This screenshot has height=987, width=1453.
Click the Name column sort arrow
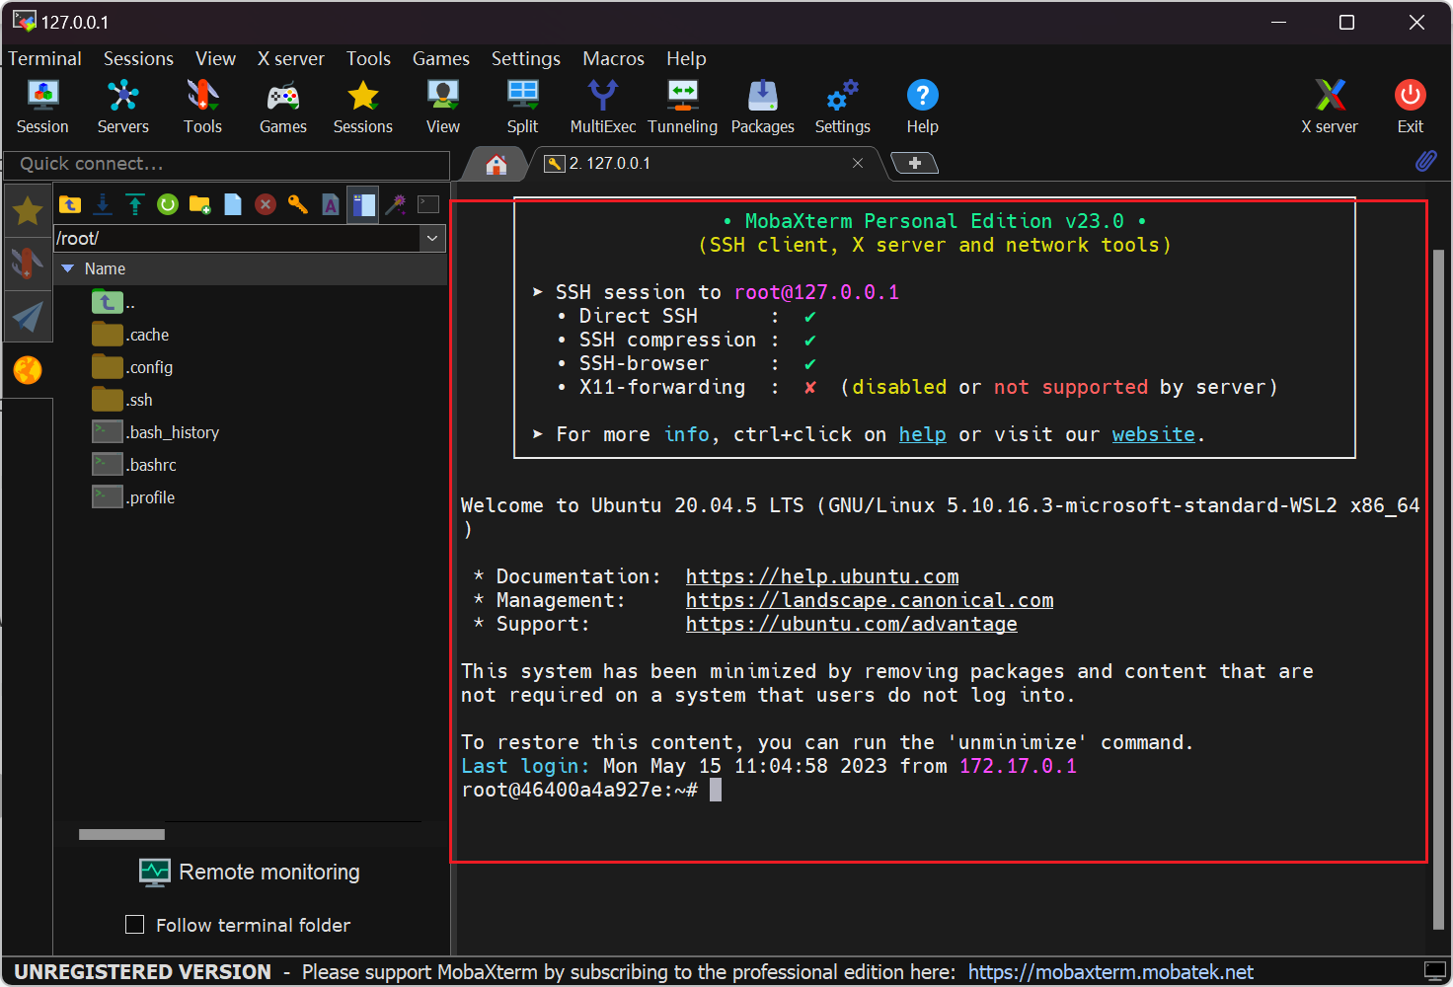[x=68, y=268]
